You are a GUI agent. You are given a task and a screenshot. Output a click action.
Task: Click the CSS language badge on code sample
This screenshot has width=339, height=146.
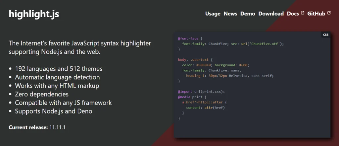pos(326,35)
